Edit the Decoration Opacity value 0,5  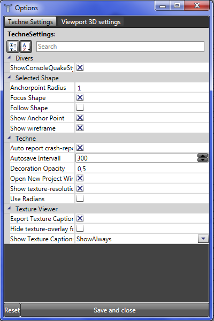point(142,169)
